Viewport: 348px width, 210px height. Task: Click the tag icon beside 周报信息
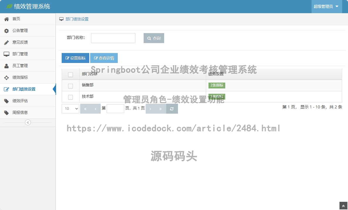point(6,113)
